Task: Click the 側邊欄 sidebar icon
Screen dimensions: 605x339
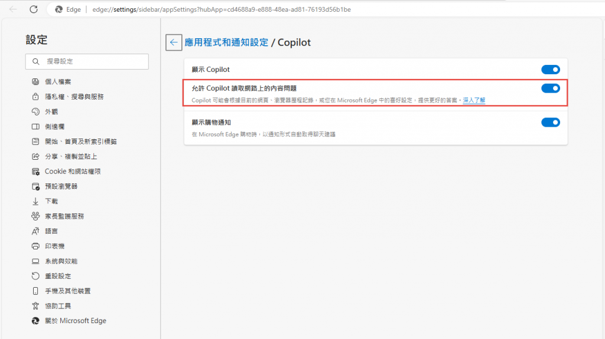Action: [x=35, y=127]
